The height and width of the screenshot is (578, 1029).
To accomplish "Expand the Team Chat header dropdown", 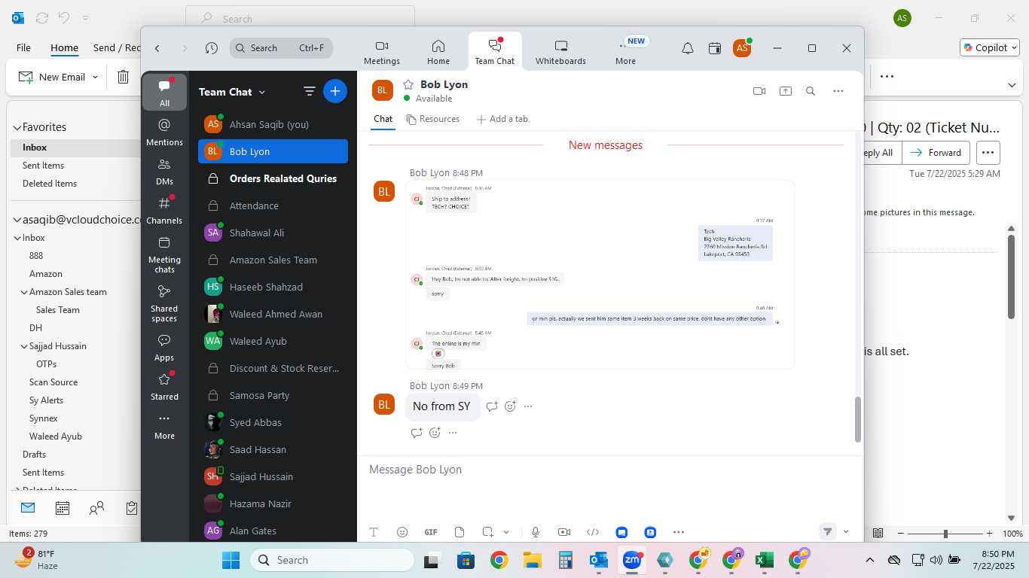I will tap(262, 92).
